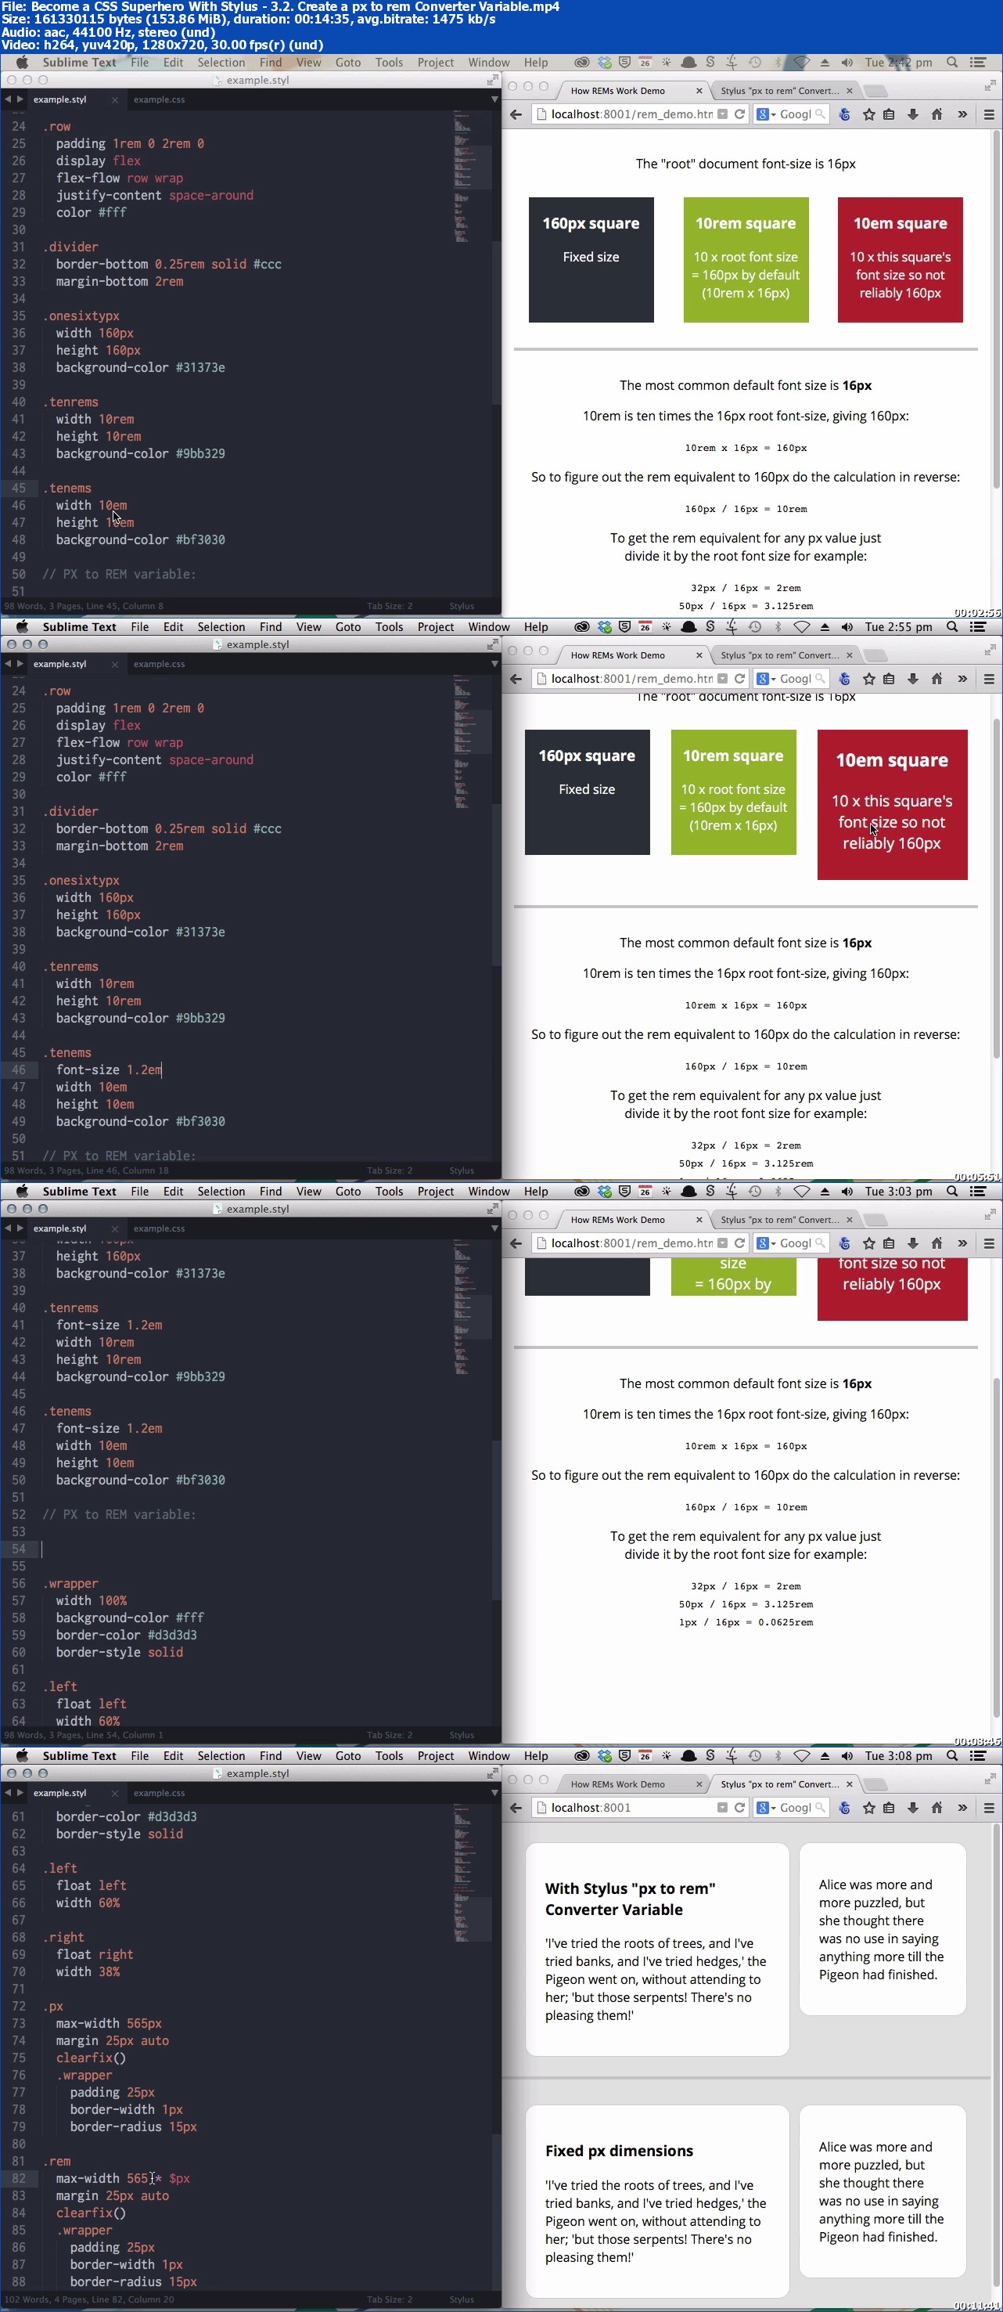
Task: Click enlarged red 10em square in 2:55 pm frame
Action: 892,804
